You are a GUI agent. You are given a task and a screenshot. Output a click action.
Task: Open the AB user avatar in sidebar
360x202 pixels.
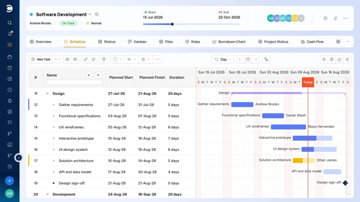(9, 194)
